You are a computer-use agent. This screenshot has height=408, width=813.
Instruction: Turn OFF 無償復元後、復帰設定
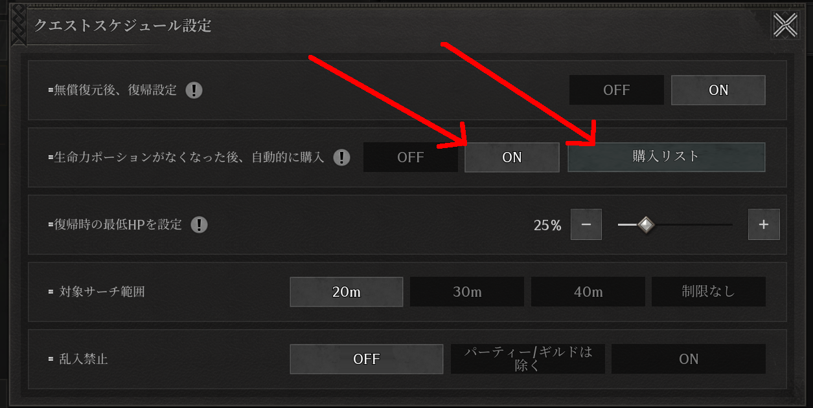click(617, 90)
